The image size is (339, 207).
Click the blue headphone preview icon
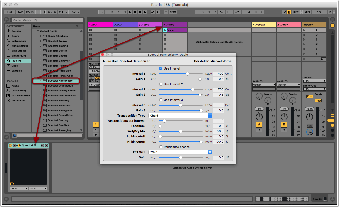(x=14, y=136)
